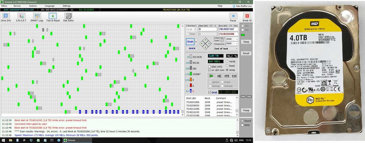Select the Read radio button

[x=227, y=66]
